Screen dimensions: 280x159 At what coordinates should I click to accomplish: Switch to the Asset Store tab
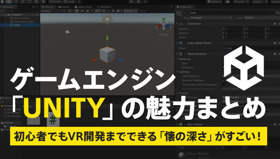(83, 7)
